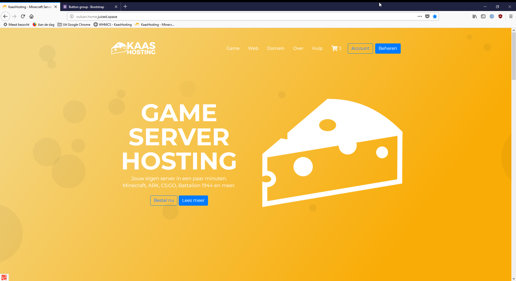Go to the browser home page
This screenshot has height=281, width=516.
pyautogui.click(x=31, y=16)
